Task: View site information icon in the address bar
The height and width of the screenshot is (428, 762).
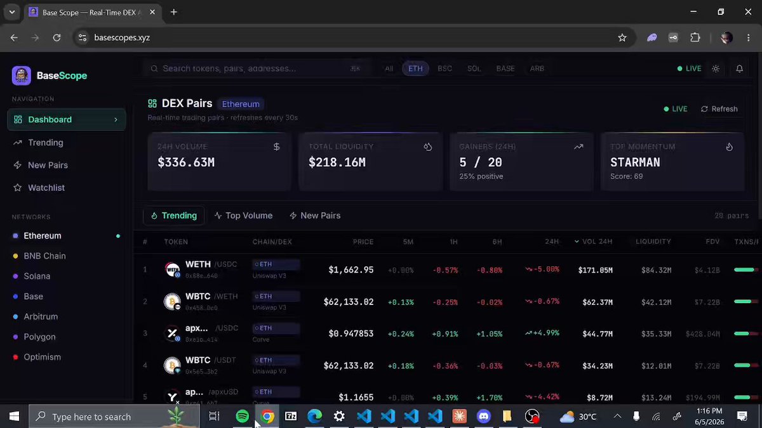Action: click(x=82, y=37)
